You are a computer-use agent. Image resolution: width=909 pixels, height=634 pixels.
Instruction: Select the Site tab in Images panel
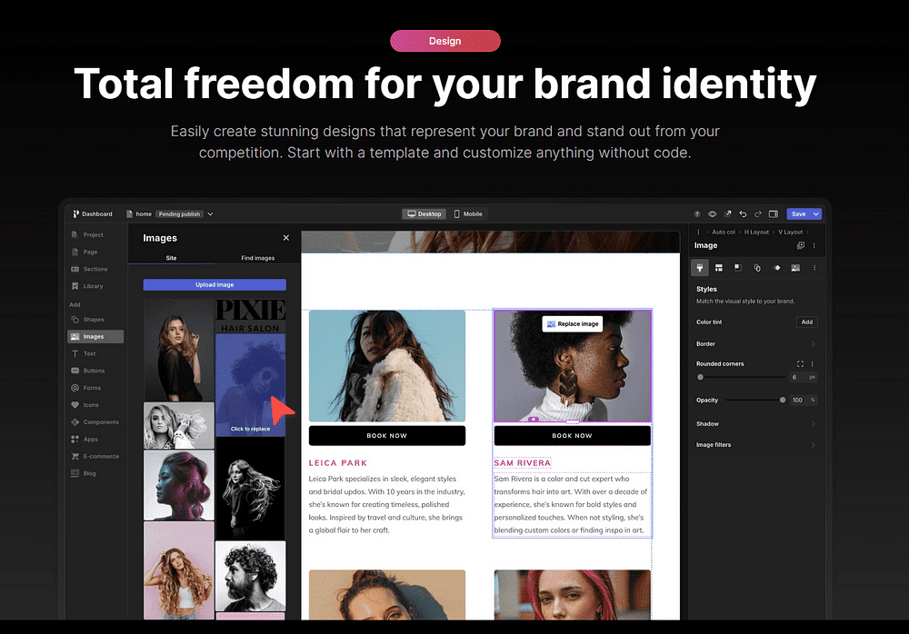pyautogui.click(x=171, y=258)
